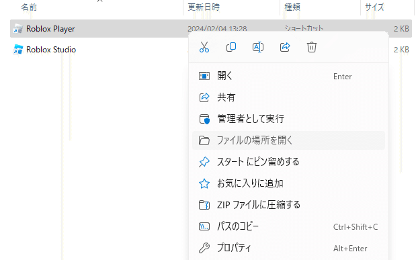Click the 2 KB size of Roblox Player
418x260 pixels.
401,28
